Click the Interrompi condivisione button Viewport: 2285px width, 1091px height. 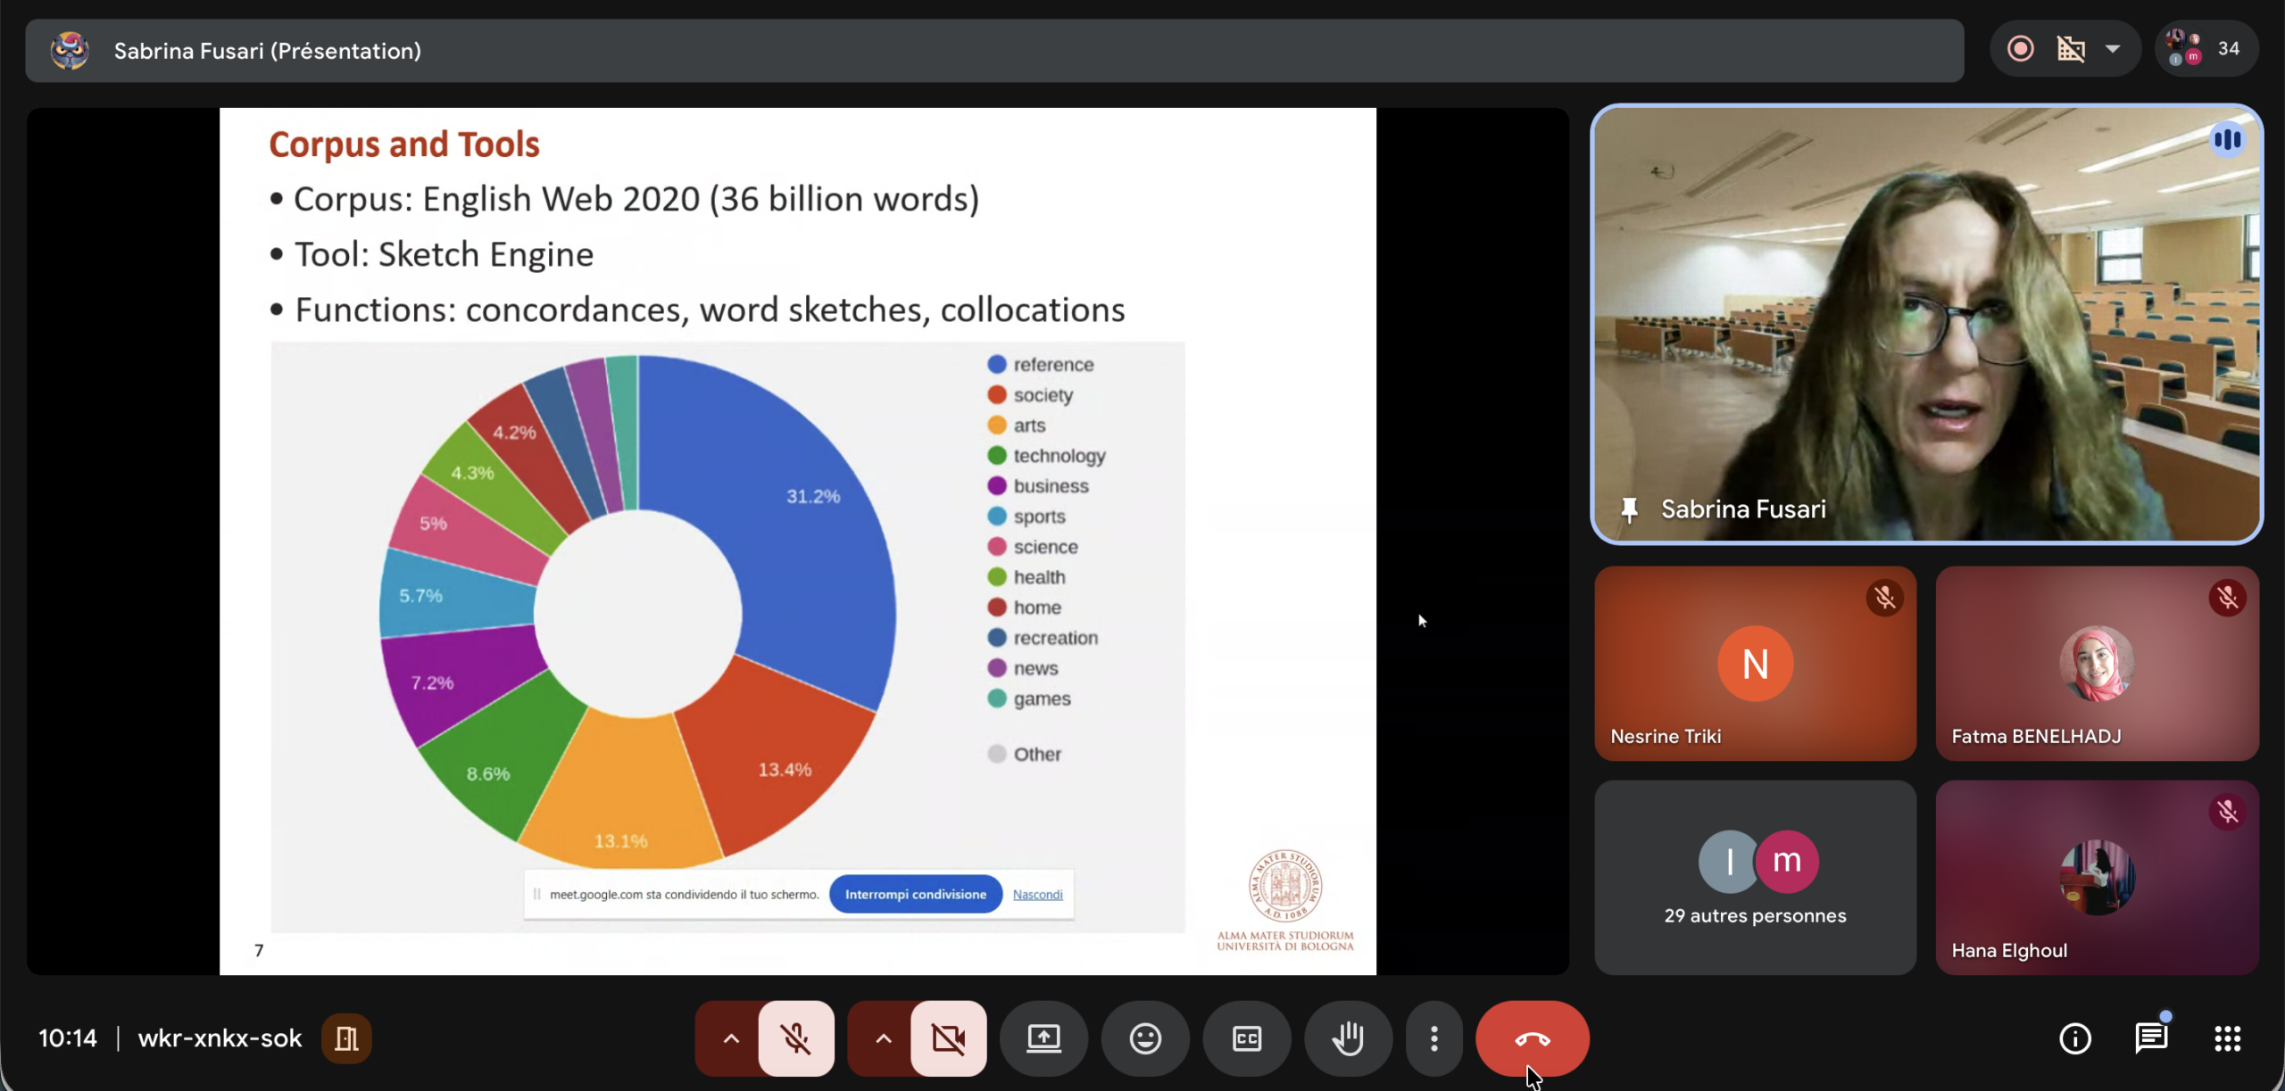tap(915, 894)
